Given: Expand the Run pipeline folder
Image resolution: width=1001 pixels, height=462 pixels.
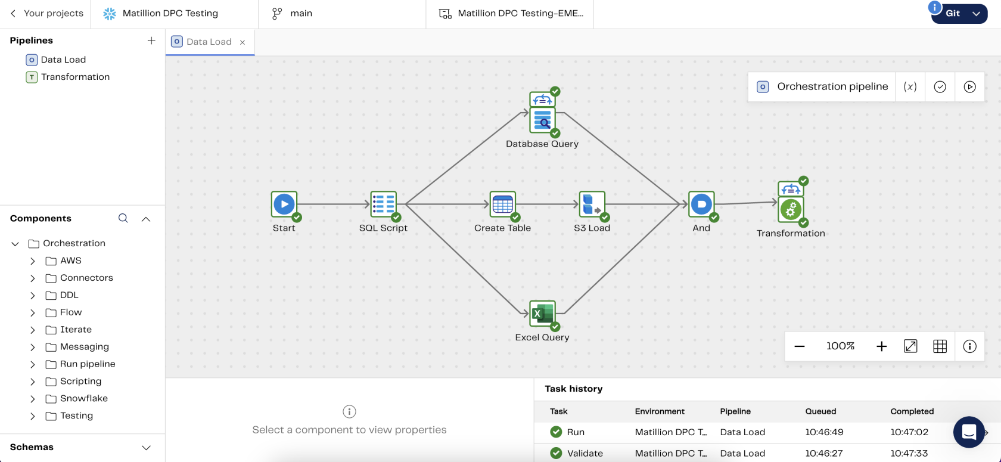Looking at the screenshot, I should (x=33, y=365).
